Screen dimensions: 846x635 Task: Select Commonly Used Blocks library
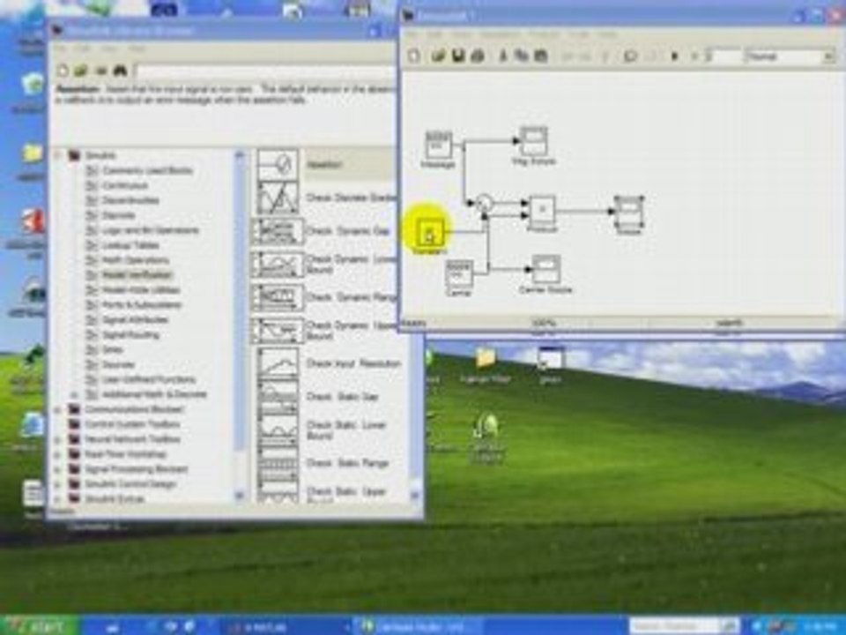(x=147, y=170)
